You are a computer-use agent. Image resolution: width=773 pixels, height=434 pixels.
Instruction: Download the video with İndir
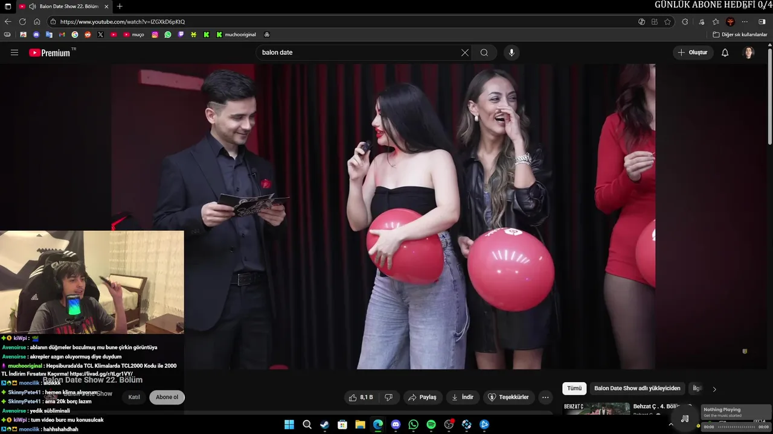pos(463,397)
